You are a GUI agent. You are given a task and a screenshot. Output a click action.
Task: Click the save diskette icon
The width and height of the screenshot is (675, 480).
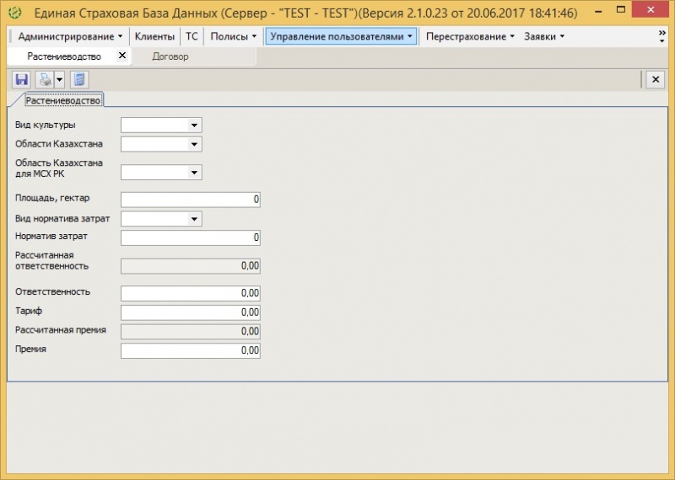(21, 80)
